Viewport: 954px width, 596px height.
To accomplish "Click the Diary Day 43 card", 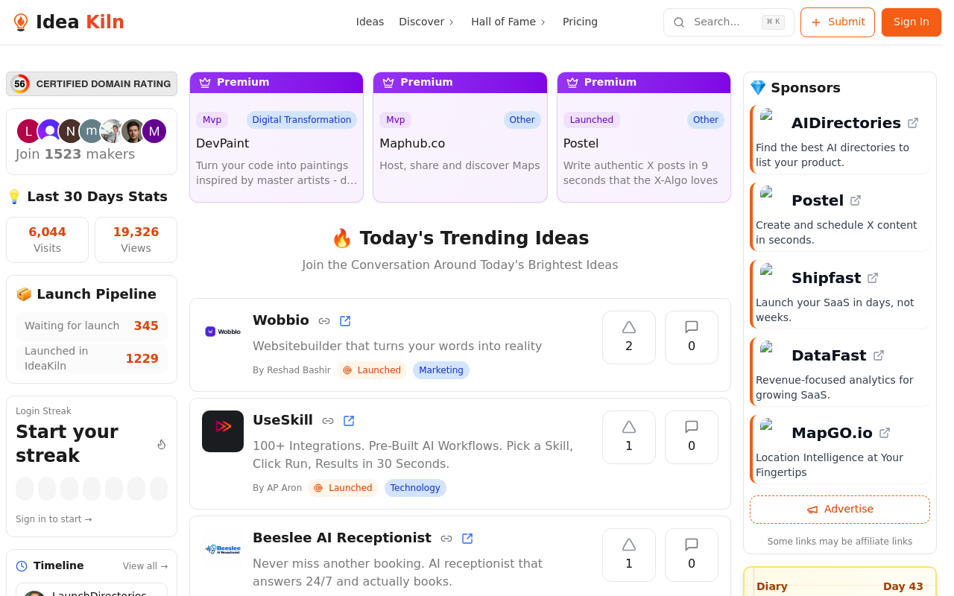I will coord(840,582).
